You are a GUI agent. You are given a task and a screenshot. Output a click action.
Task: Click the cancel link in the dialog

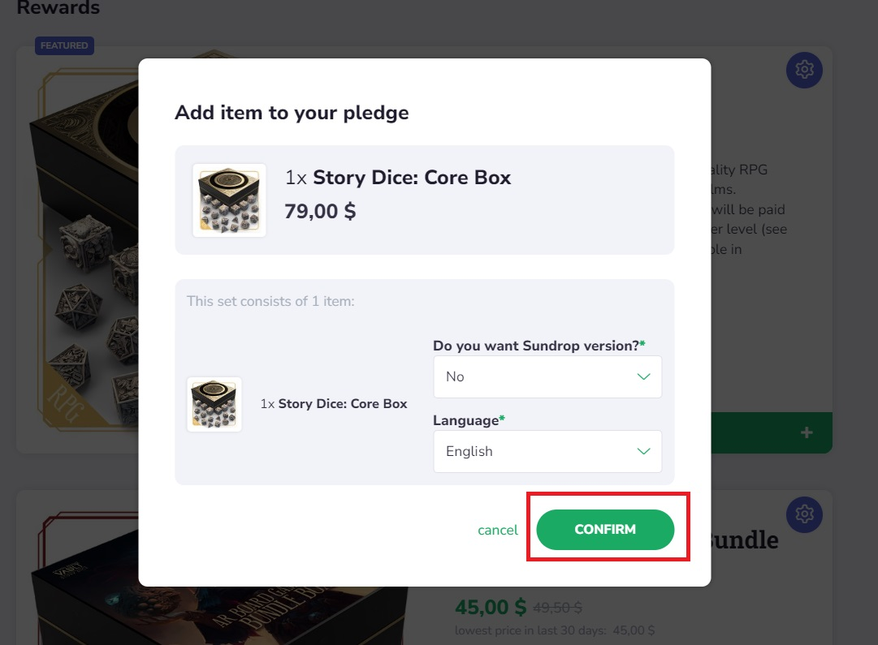point(497,530)
